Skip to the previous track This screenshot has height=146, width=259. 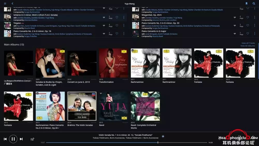5,139
